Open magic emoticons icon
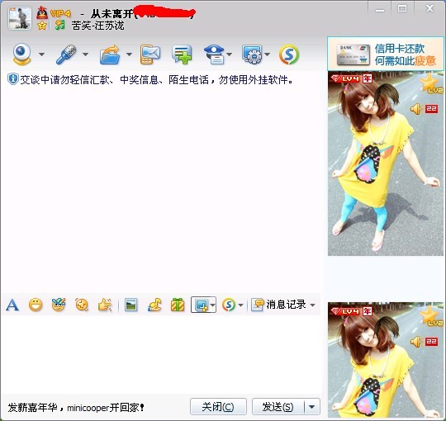Viewport: 446px width, 421px height. (59, 305)
